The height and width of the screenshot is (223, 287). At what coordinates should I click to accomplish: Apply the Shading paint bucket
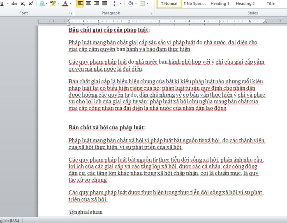tap(130, 4)
